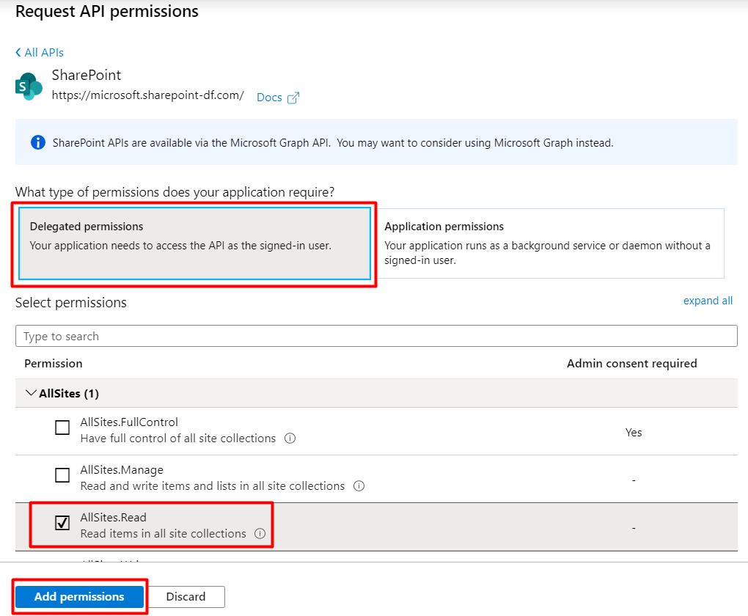Click the AllSites.Manage permission name

pos(122,470)
